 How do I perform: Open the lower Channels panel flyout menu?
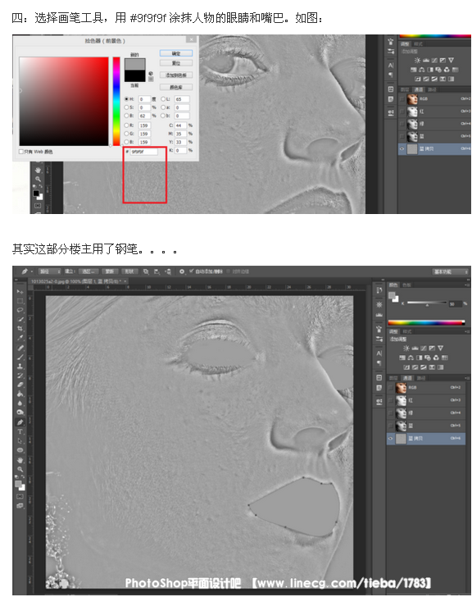(467, 378)
